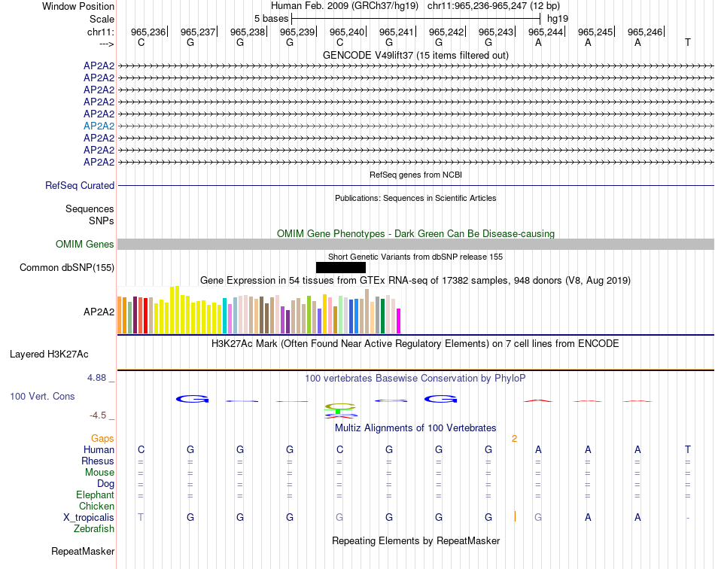Click the chr11:965,236-965,247 (12 bp) position text
This screenshot has width=715, height=569.
tap(494, 6)
